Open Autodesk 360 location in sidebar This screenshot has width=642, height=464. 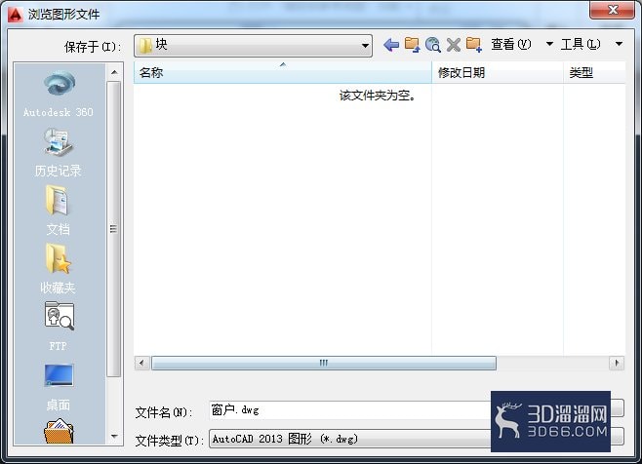[59, 95]
